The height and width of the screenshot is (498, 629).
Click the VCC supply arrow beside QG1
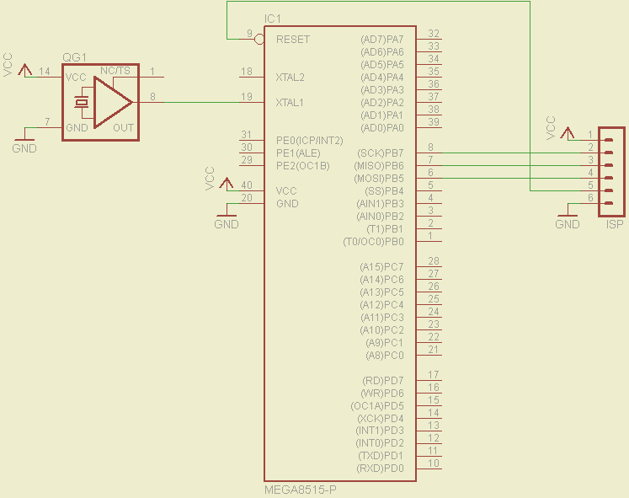25,69
